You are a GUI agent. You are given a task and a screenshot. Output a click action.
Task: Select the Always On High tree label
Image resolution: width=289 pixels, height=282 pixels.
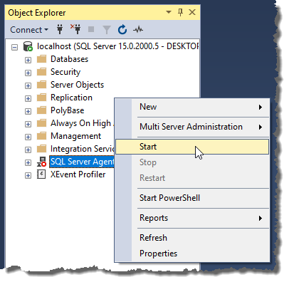point(83,123)
